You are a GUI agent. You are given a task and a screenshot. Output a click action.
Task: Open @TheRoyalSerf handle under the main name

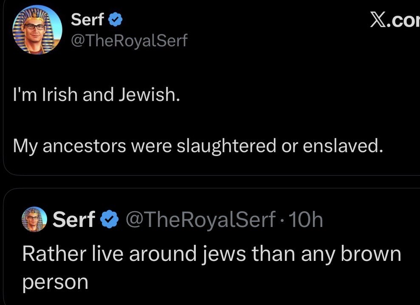coord(129,40)
